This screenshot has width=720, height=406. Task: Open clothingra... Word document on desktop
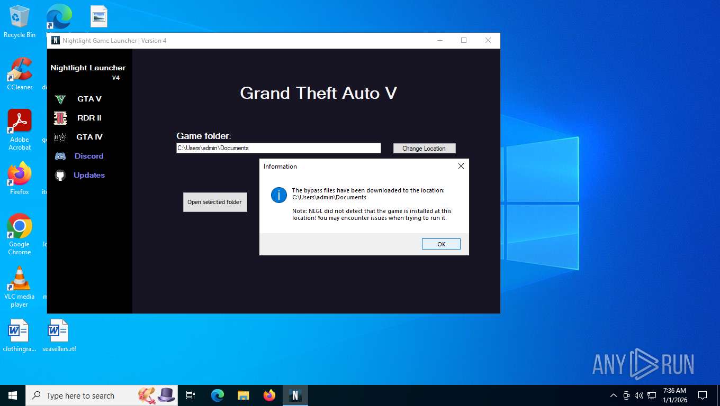[20, 335]
